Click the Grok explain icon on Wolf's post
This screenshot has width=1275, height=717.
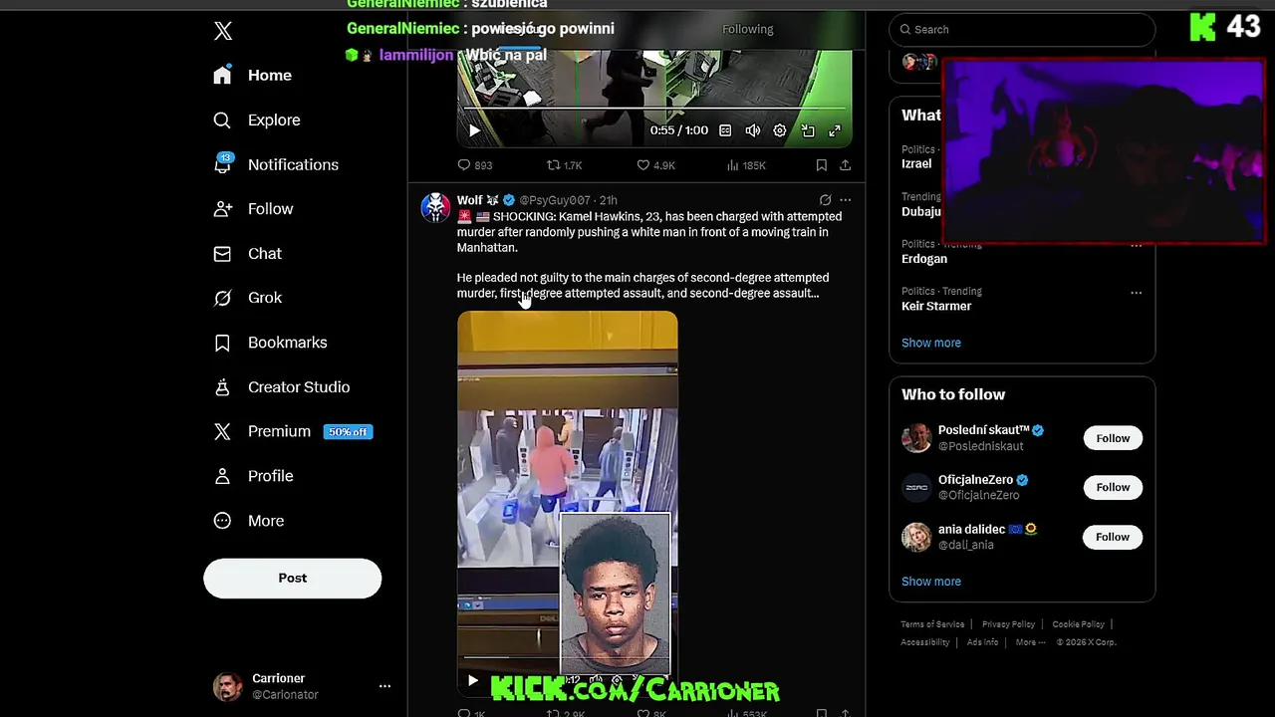[x=825, y=200]
